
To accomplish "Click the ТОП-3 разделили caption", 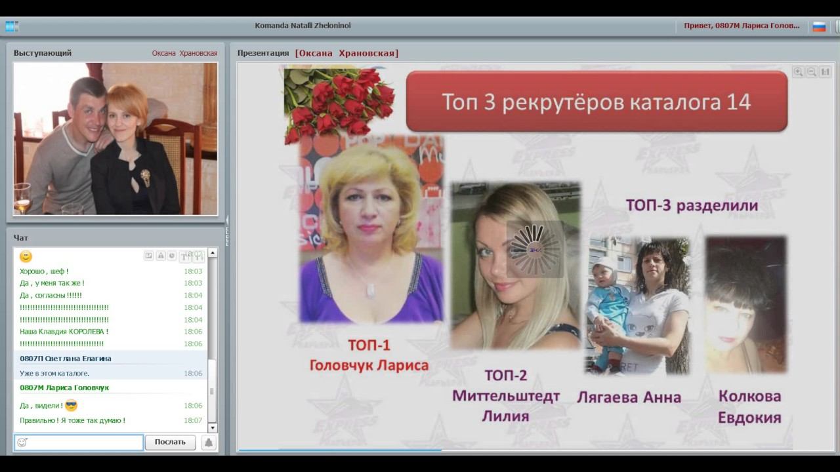I will 692,205.
